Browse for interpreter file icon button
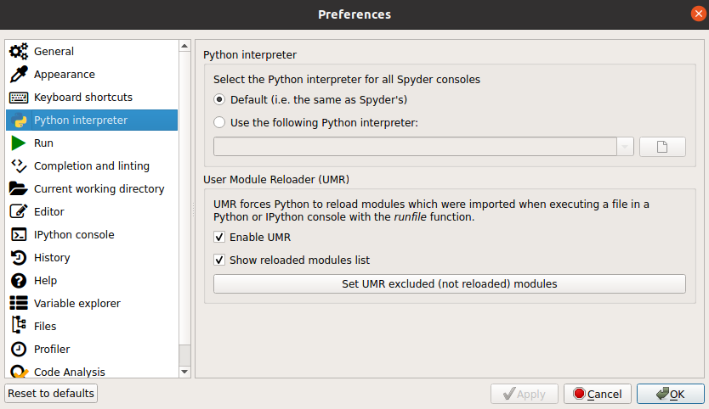The image size is (709, 409). point(662,147)
